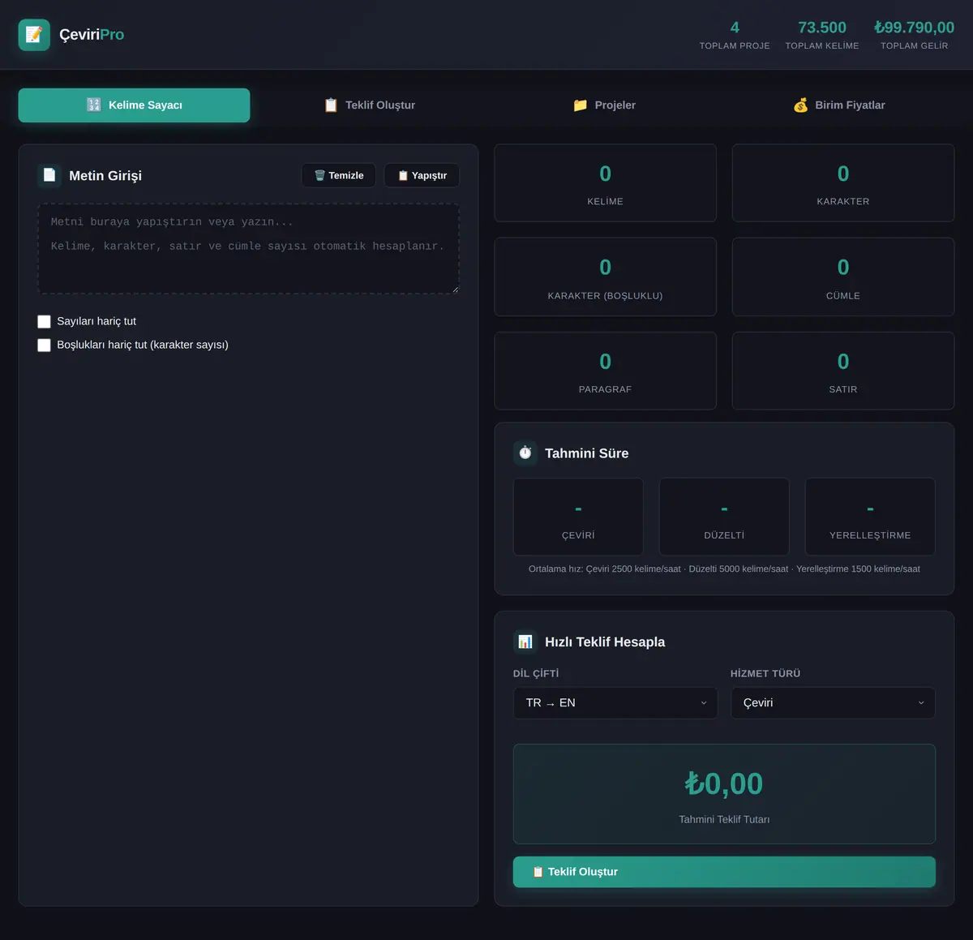Image resolution: width=973 pixels, height=940 pixels.
Task: Click the Temizle button
Action: pos(338,175)
